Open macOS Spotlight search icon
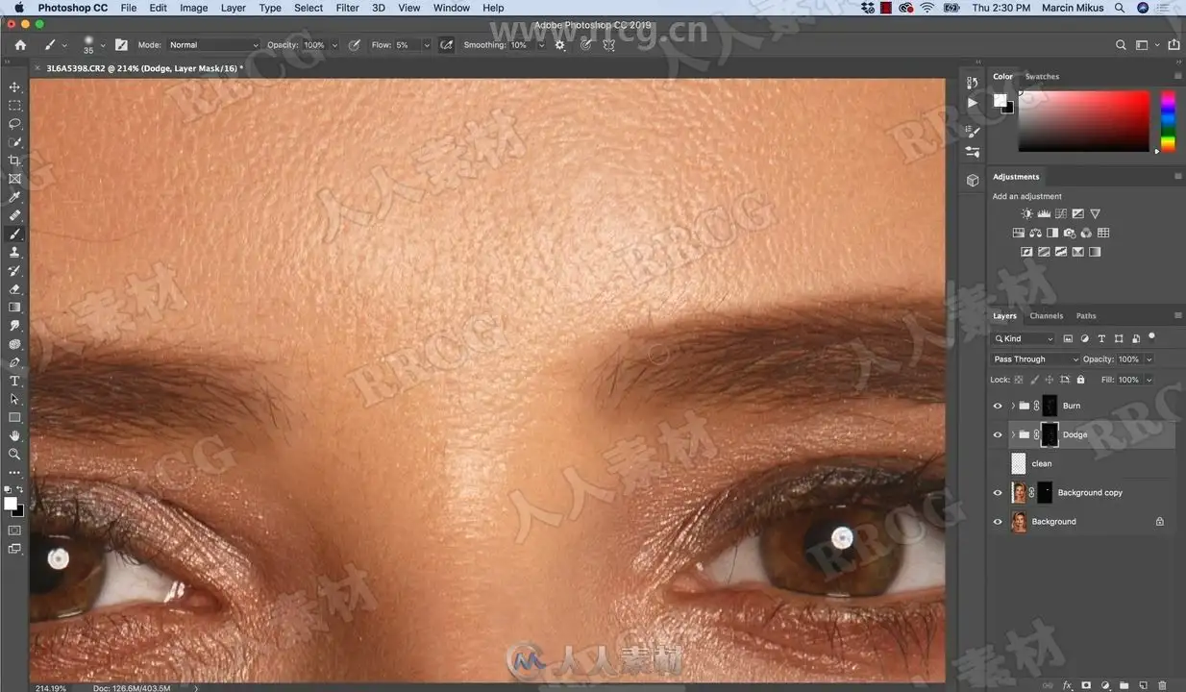 [x=1120, y=8]
